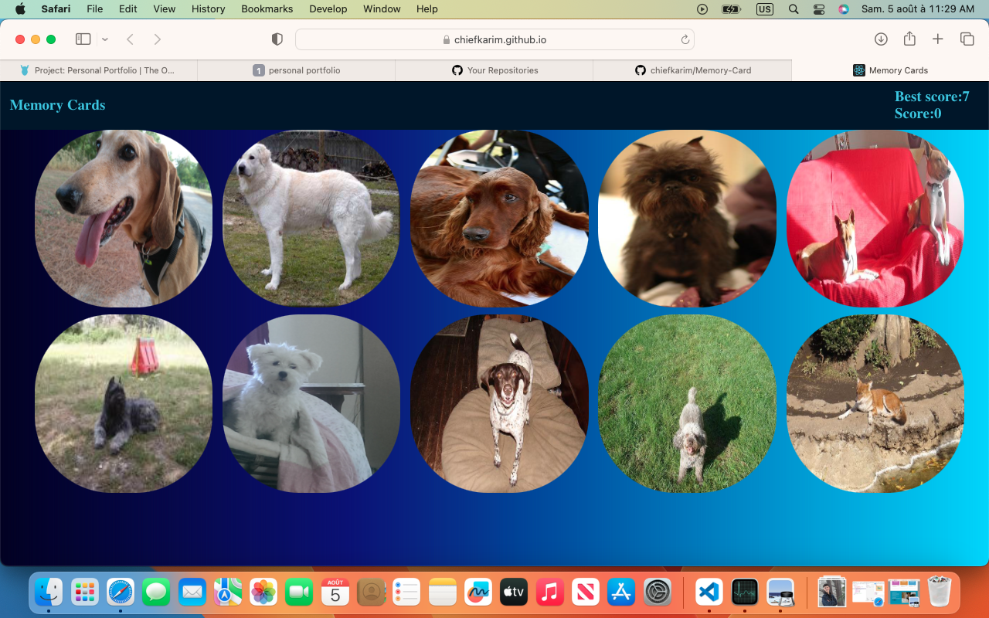Open the Share button in toolbar
The height and width of the screenshot is (618, 989).
click(909, 39)
